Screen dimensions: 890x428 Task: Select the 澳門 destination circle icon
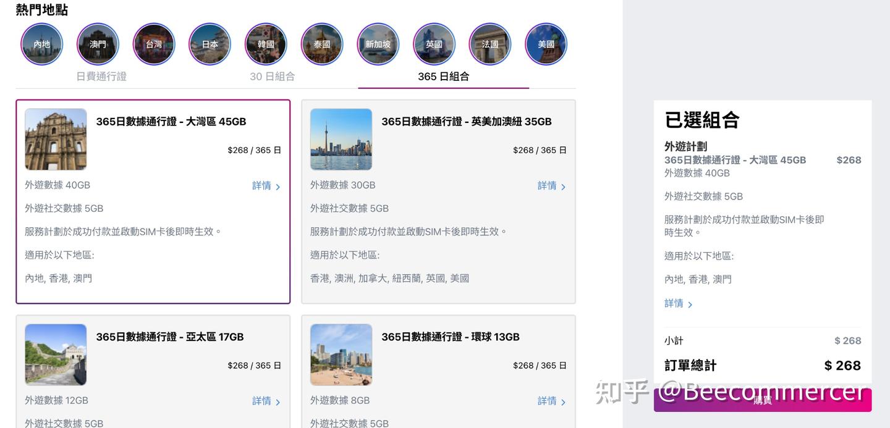coord(98,44)
